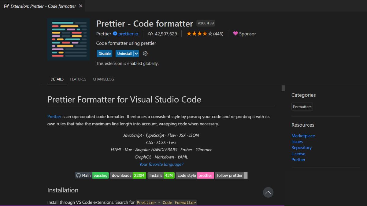
Task: Open the Repository link under Resources
Action: click(302, 147)
